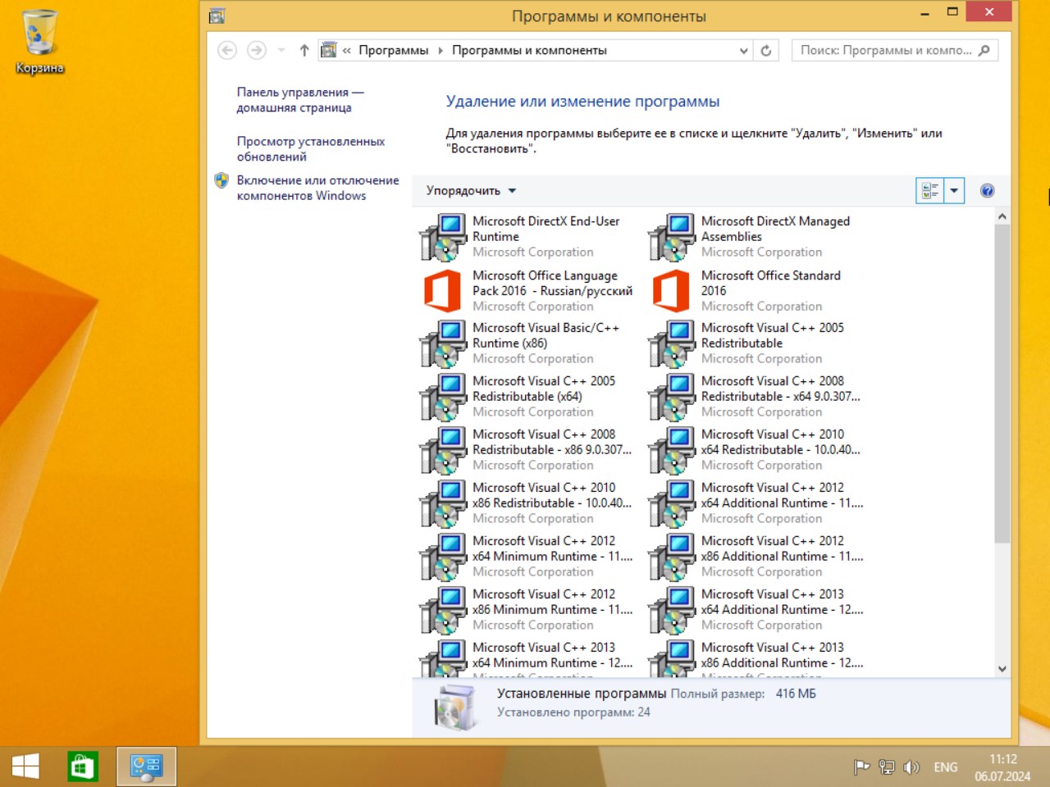Select Microsoft Office Language Pack 2016 icon

coord(443,291)
